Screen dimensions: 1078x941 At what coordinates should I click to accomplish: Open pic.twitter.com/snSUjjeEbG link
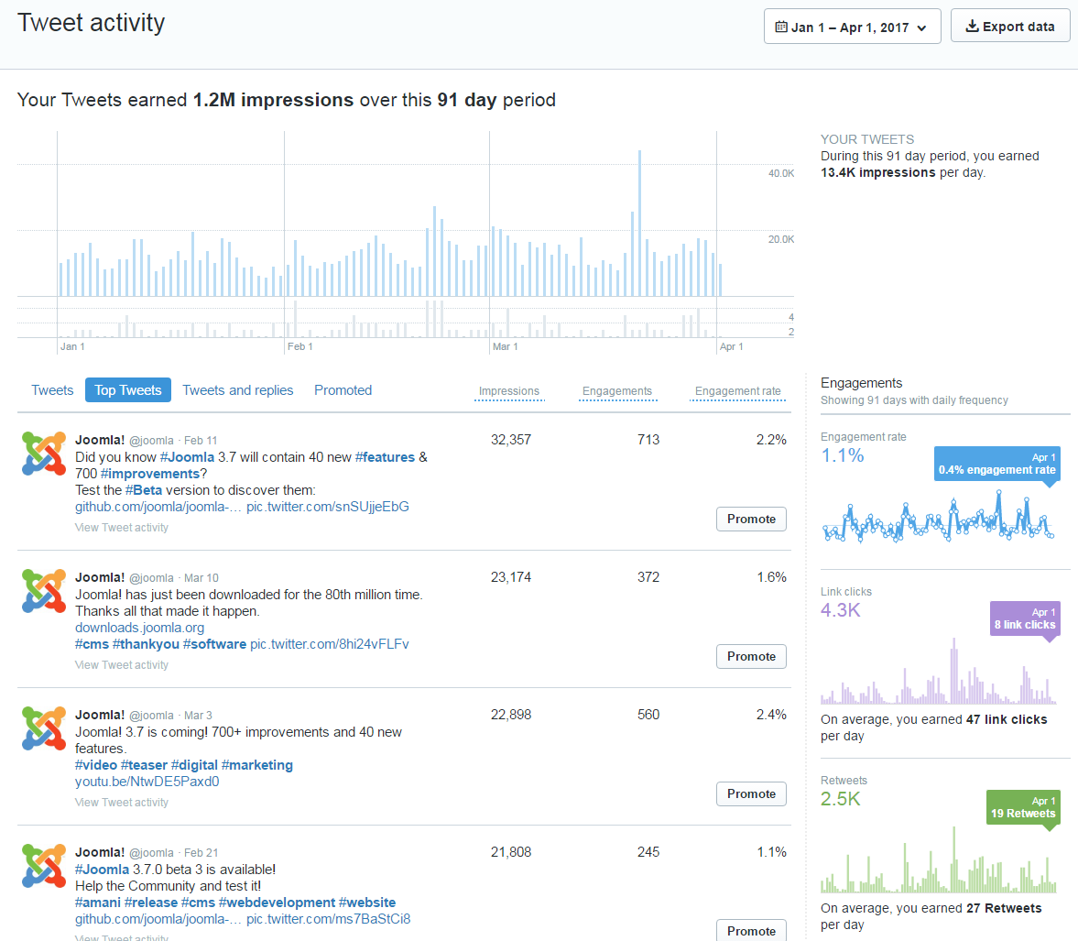coord(328,507)
